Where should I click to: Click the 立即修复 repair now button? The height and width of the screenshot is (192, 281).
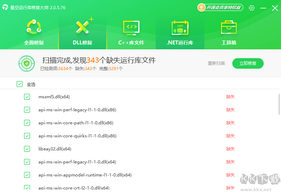point(248,63)
